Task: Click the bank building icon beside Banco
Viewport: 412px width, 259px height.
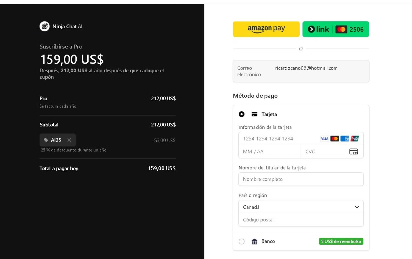Action: coord(255,241)
